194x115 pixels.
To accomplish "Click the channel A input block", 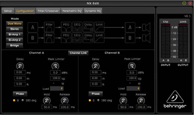I will point(33,28).
